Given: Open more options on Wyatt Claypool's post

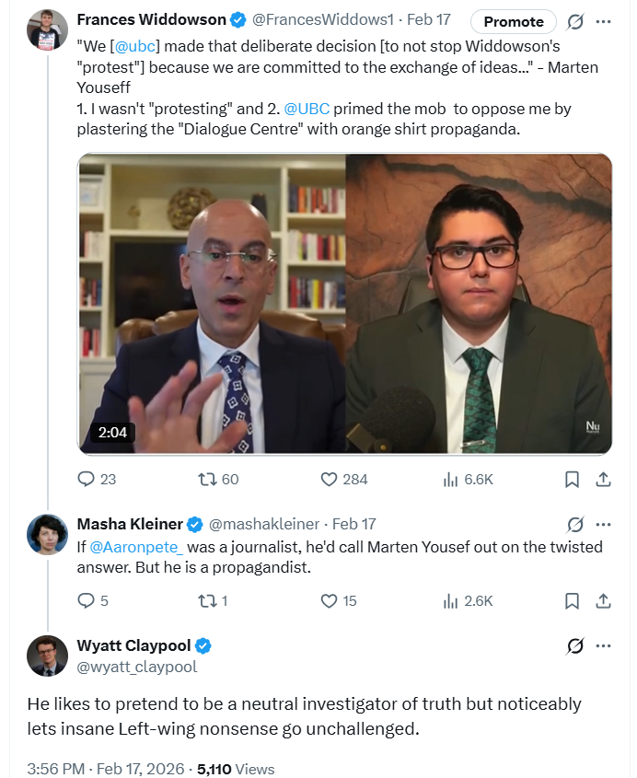Looking at the screenshot, I should [x=604, y=646].
